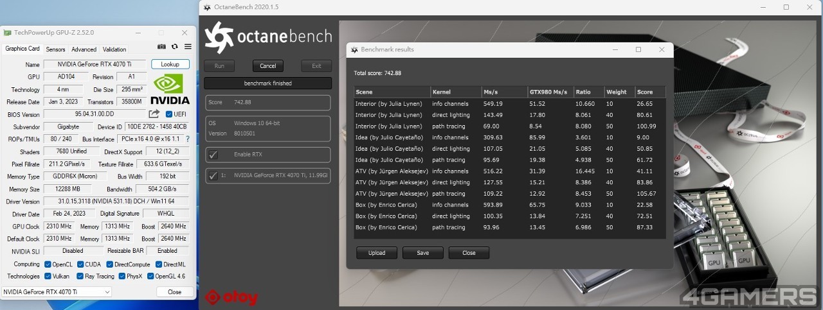Select the ATV direct lighting row
Image resolution: width=823 pixels, height=310 pixels.
click(510, 182)
